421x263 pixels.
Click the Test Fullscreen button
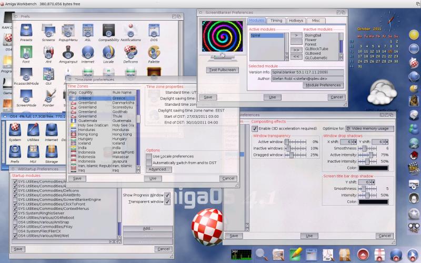tap(221, 69)
